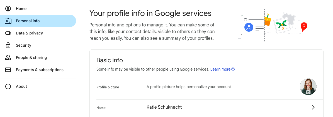Open Payments & subscriptions page
The height and width of the screenshot is (117, 333).
click(x=40, y=70)
